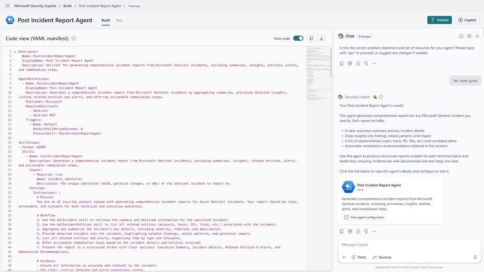Click line 37 '# Workflow' comment
Viewport: 484px width, 272px height.
[x=46, y=215]
